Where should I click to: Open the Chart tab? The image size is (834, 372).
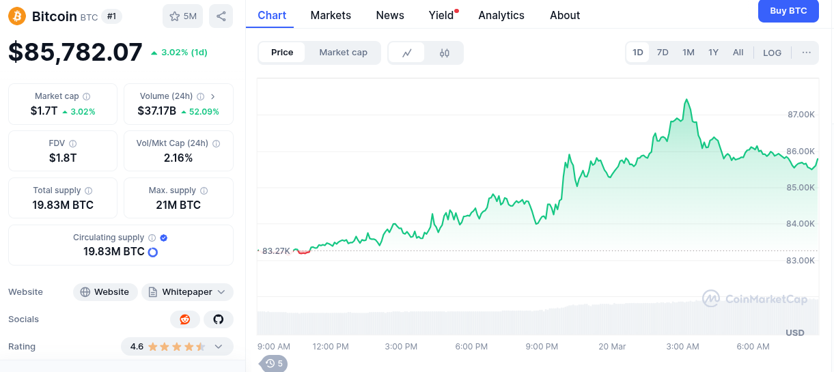coord(272,15)
